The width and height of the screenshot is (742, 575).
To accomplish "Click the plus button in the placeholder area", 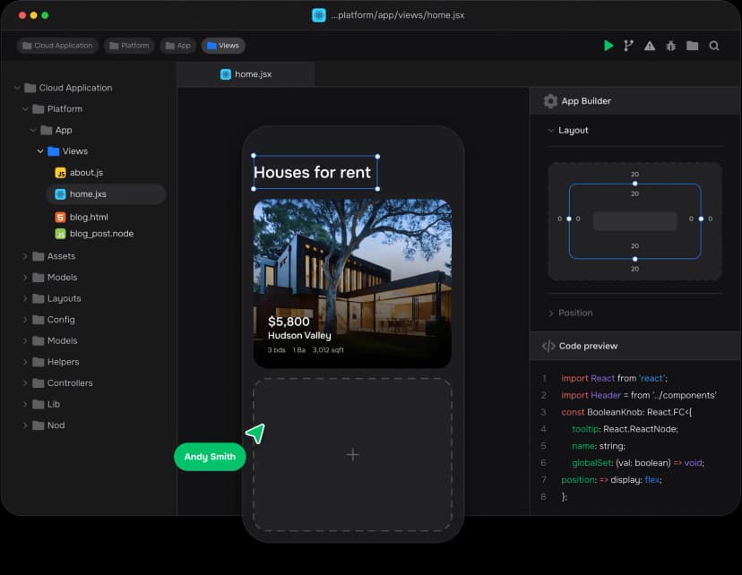I will point(352,454).
